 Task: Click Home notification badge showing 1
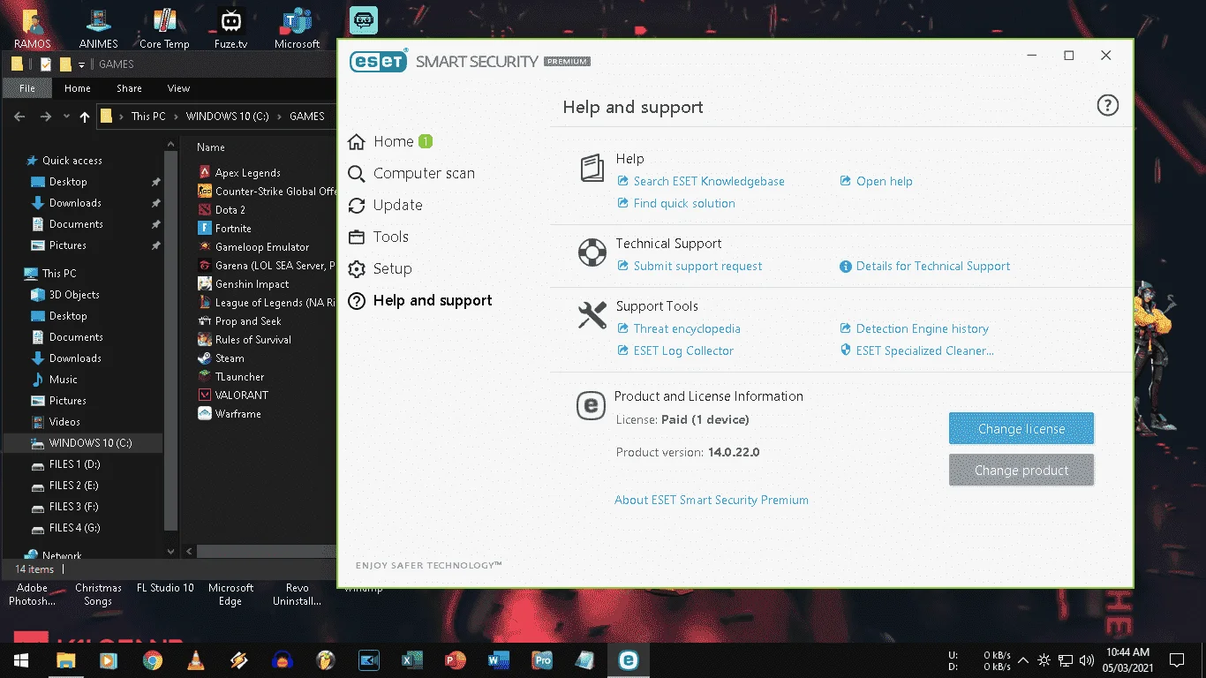click(426, 141)
